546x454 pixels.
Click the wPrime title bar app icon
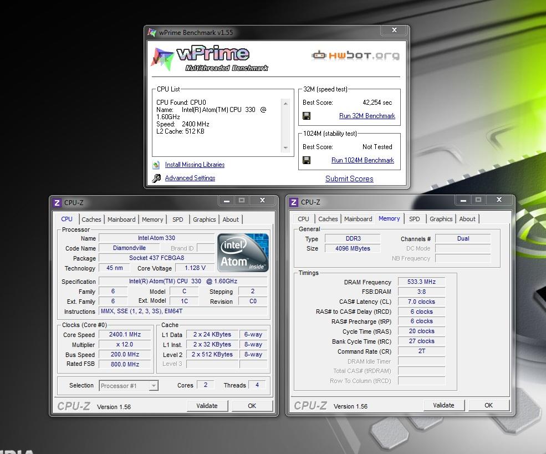tap(152, 32)
